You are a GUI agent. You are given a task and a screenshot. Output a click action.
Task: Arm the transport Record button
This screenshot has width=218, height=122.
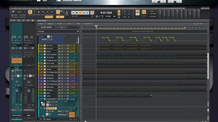tap(92, 13)
